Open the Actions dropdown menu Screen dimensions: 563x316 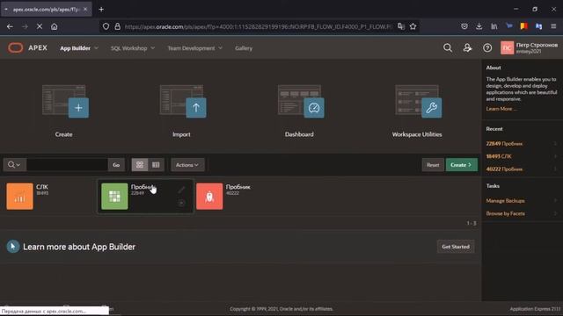[187, 165]
